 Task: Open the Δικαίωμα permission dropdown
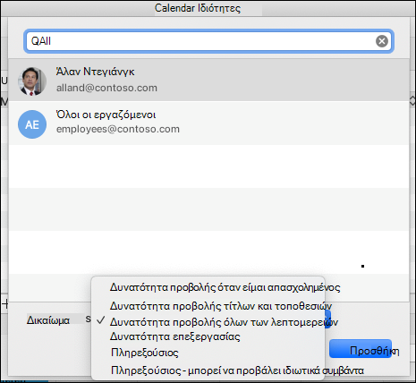point(89,319)
